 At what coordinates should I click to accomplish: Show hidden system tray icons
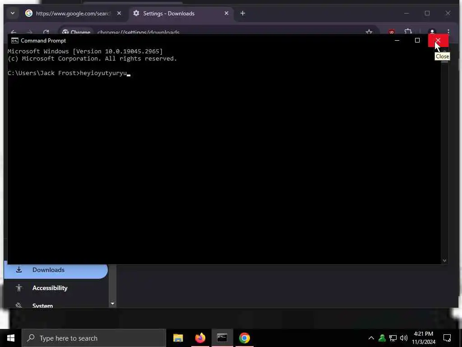[371, 338]
